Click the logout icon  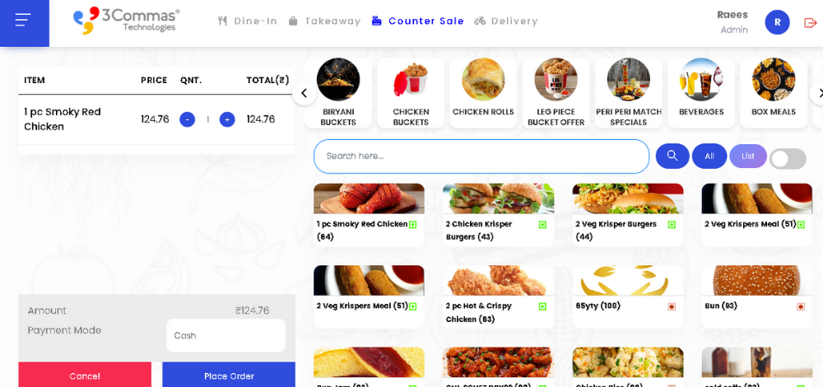811,22
